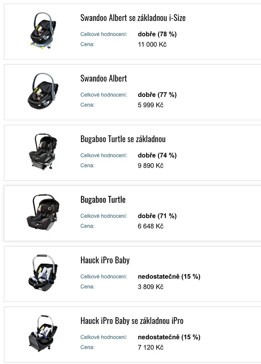Image resolution: width=261 pixels, height=364 pixels.
Task: Click the 11 000 Kč price
Action: point(152,45)
